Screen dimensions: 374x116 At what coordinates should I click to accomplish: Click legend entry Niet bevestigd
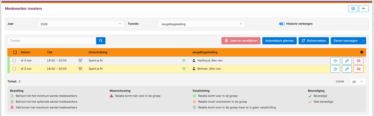[x=324, y=101]
